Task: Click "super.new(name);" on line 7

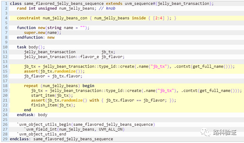Action: pyautogui.click(x=43, y=33)
